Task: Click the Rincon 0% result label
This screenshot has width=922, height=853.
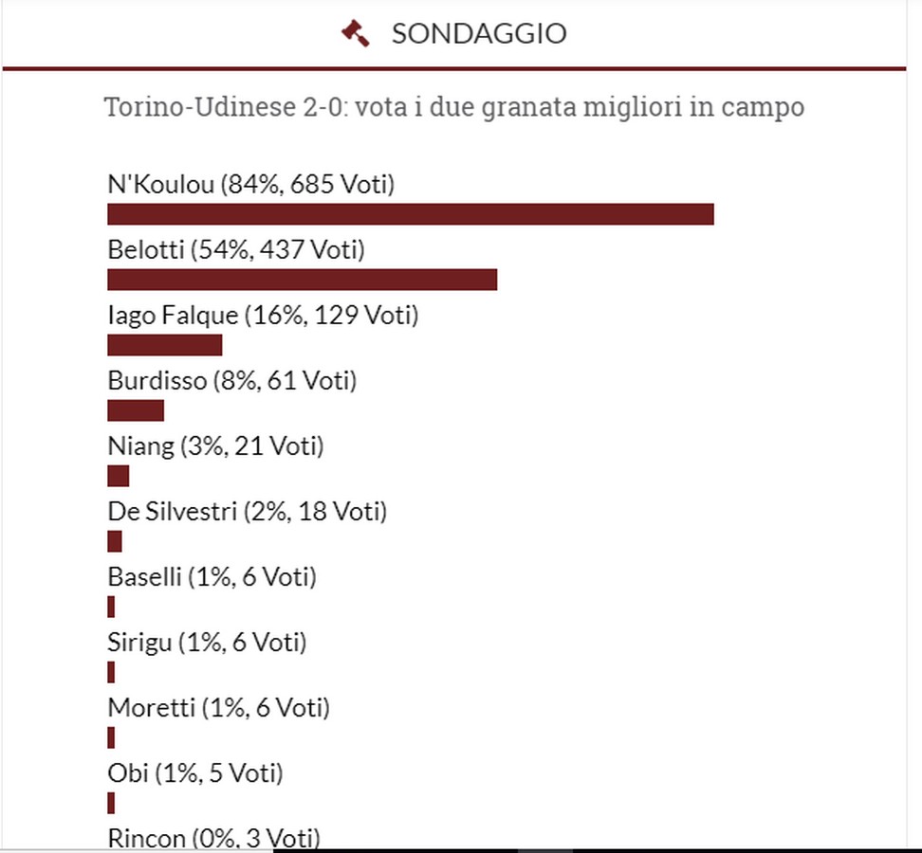Action: click(x=214, y=838)
